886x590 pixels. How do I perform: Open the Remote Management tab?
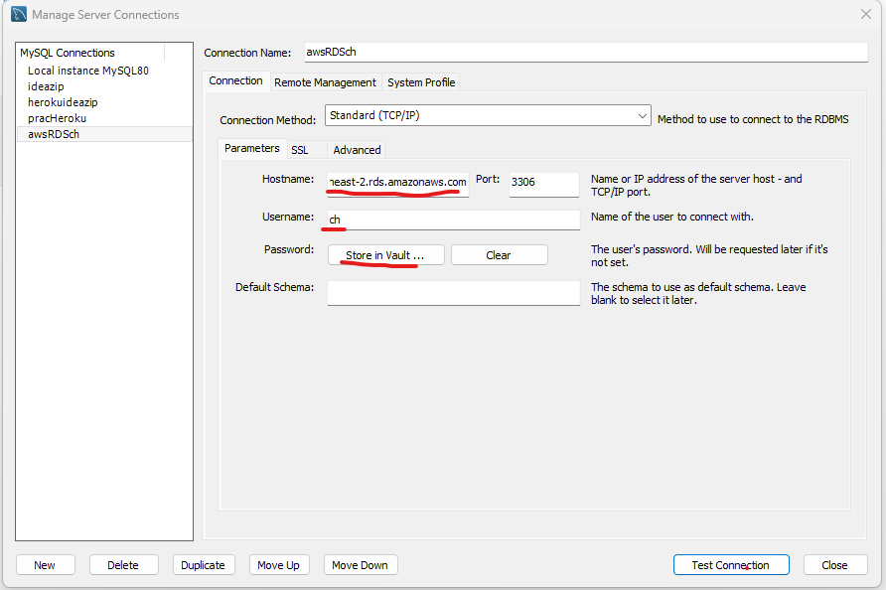(x=325, y=82)
